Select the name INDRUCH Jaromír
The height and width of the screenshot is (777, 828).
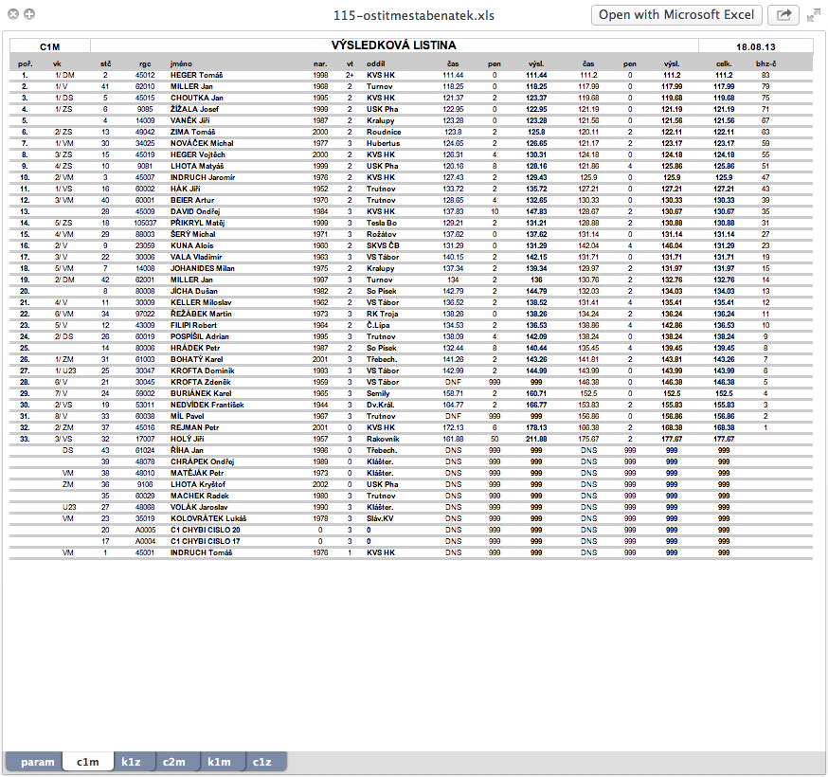tap(203, 177)
